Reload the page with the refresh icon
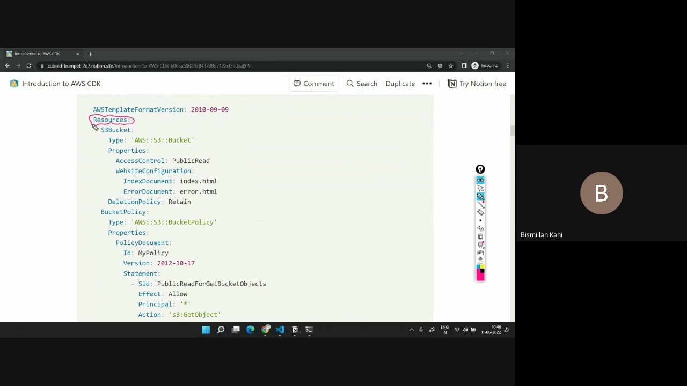This screenshot has width=687, height=386. tap(28, 65)
